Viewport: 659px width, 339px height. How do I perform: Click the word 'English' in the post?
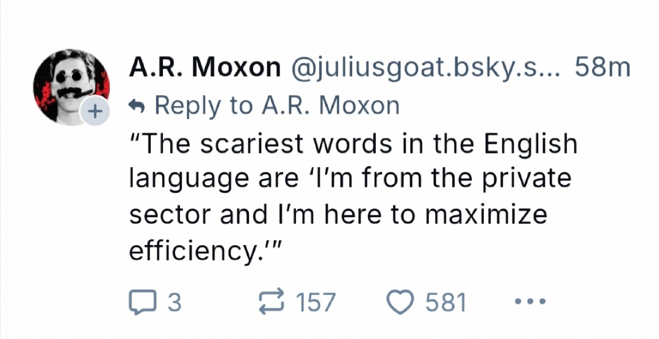[530, 145]
